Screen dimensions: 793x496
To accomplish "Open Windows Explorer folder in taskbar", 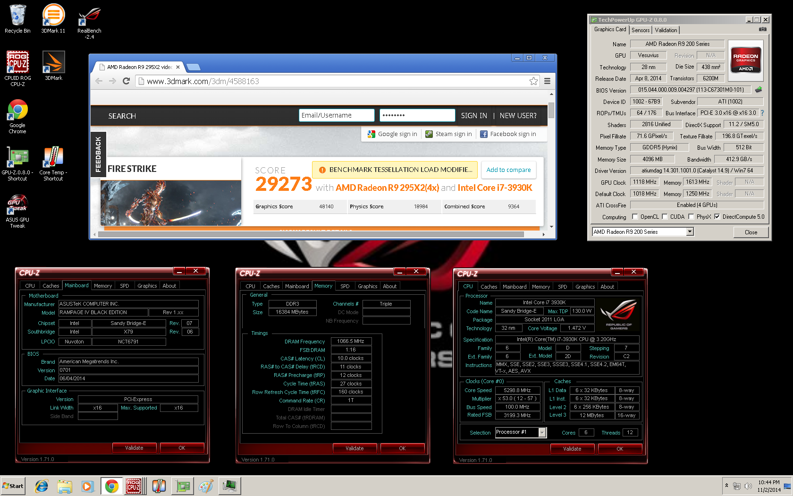I will tap(65, 486).
